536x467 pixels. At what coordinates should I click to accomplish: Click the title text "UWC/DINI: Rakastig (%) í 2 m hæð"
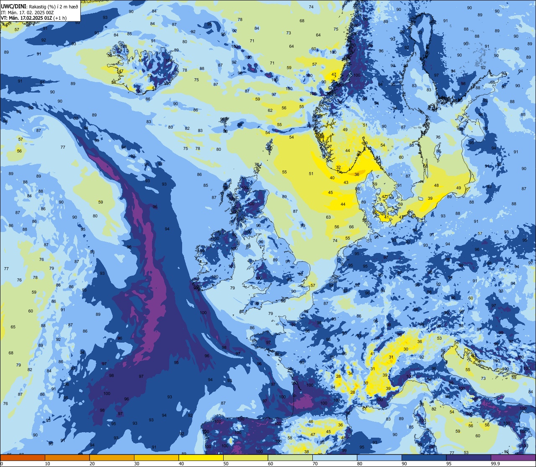coord(39,7)
